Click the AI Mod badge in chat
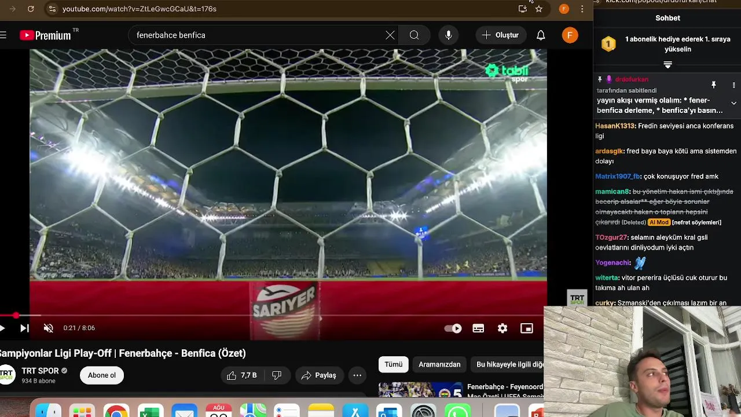 click(x=659, y=222)
